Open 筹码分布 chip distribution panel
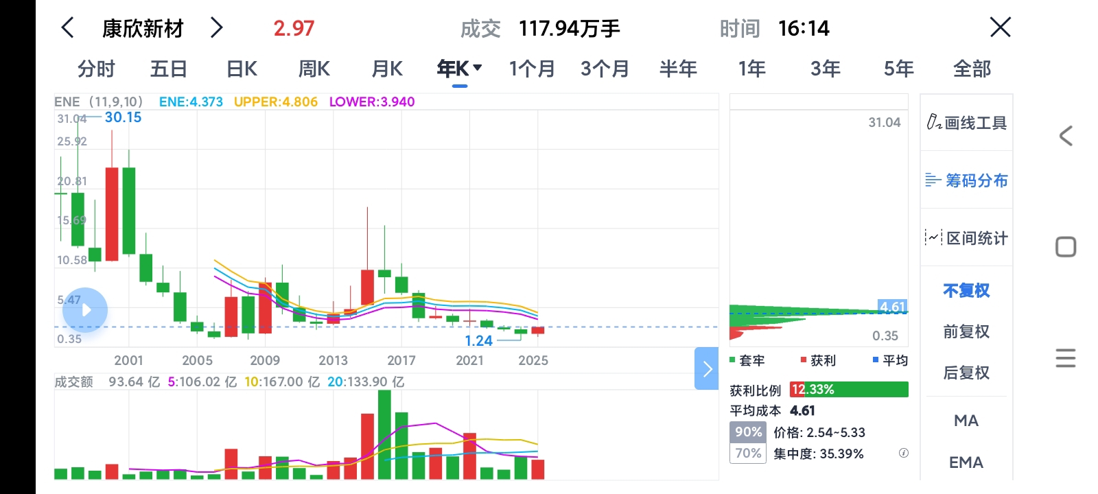The image size is (1098, 494). [966, 180]
